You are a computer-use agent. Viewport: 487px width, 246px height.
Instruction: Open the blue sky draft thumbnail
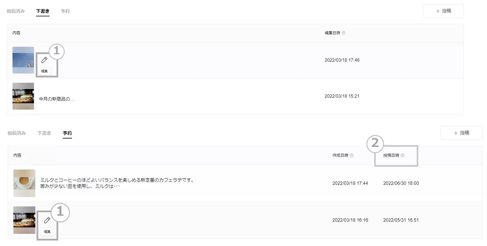(23, 60)
